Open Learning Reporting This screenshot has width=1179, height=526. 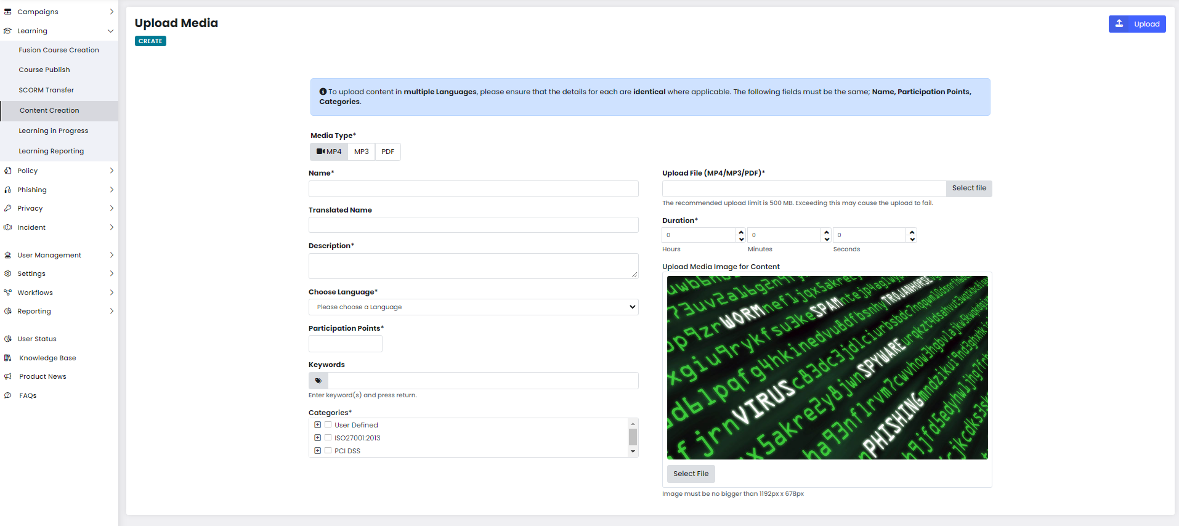(51, 151)
